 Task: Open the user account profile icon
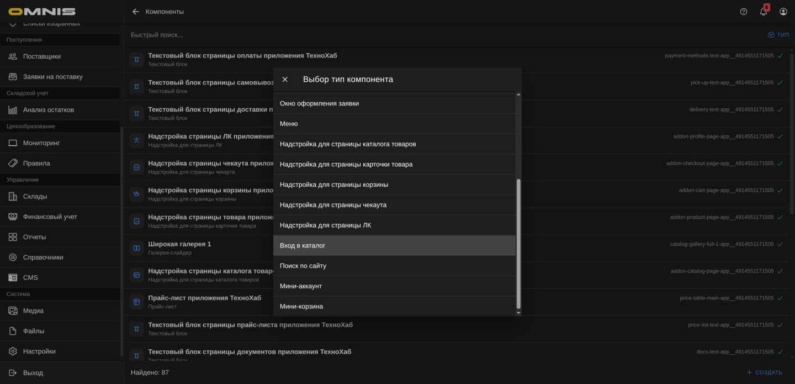click(x=783, y=12)
